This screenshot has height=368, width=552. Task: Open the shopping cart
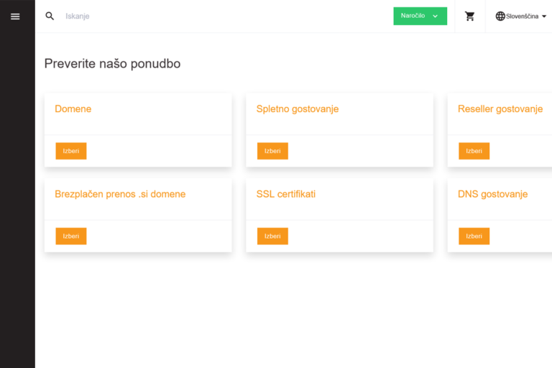pyautogui.click(x=470, y=16)
